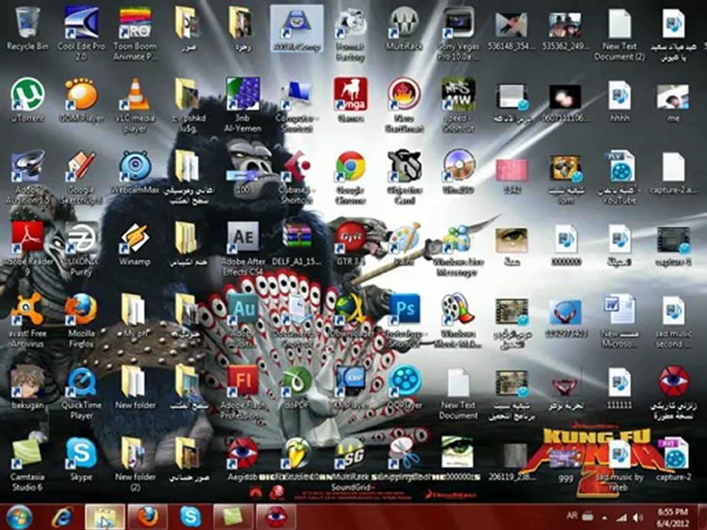Select the 3nb Al-Yemen shortcut

coord(243,105)
